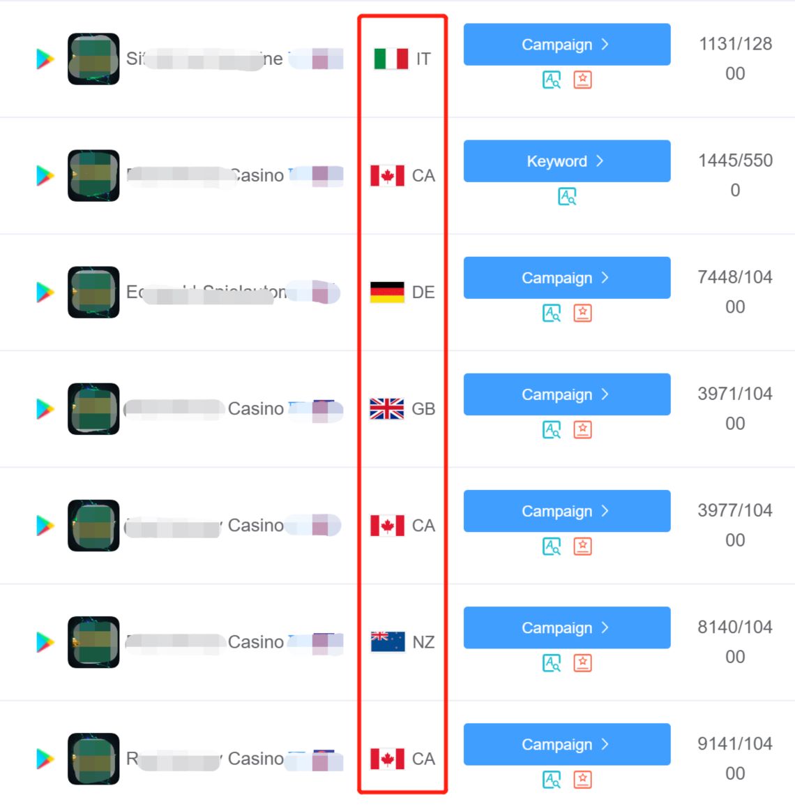Expand the Campaign button in the GB row
Viewport: 795px width, 809px height.
click(x=566, y=394)
